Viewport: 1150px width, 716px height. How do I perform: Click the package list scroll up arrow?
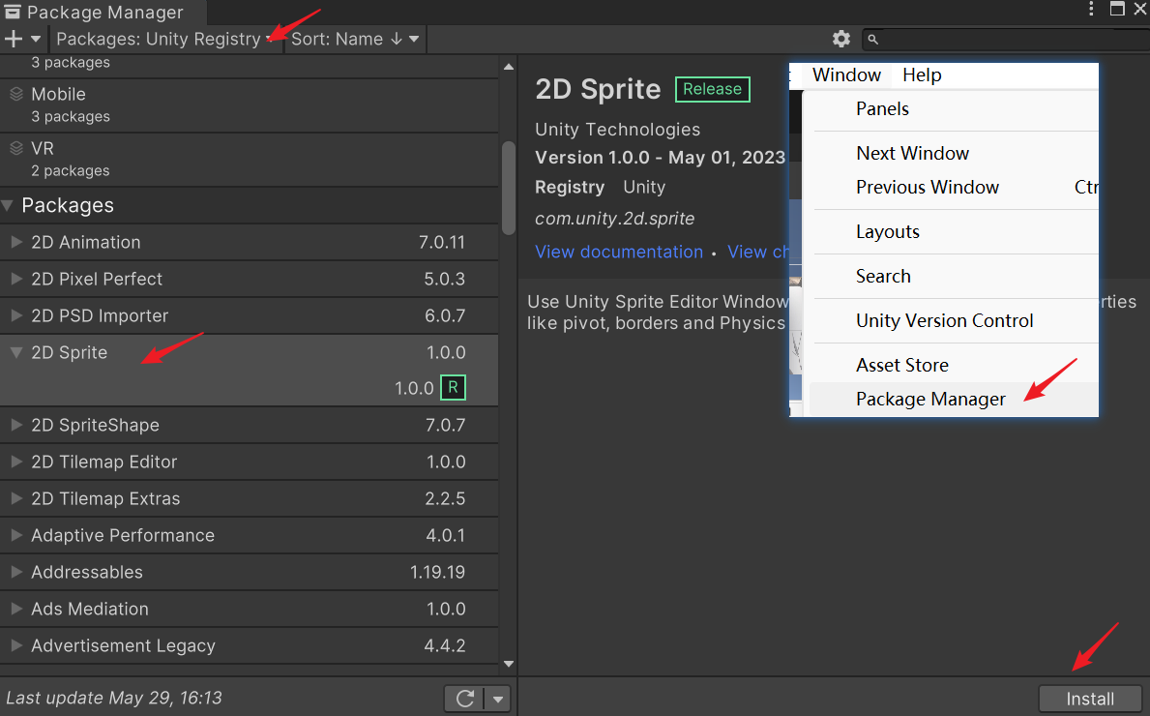coord(509,67)
